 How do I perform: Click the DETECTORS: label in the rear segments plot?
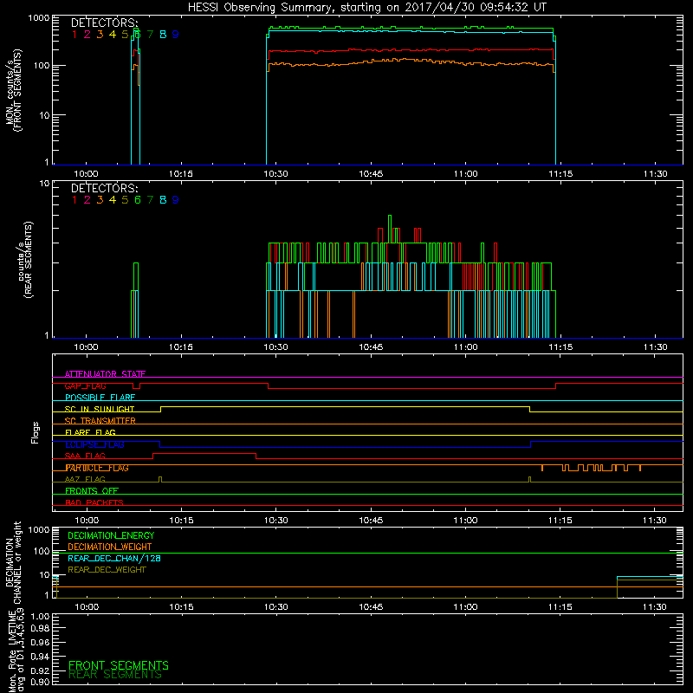coord(104,188)
